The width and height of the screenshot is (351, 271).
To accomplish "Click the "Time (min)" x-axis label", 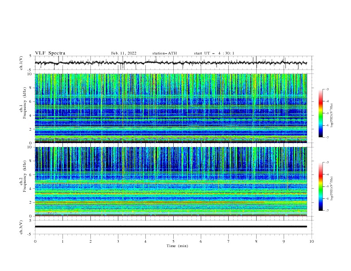I will tap(177, 246).
